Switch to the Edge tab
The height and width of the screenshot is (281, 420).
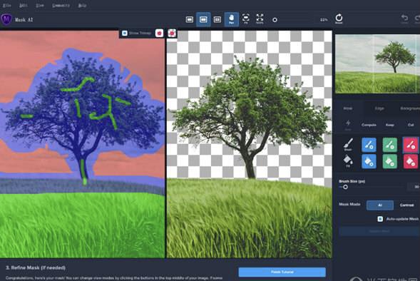click(379, 108)
